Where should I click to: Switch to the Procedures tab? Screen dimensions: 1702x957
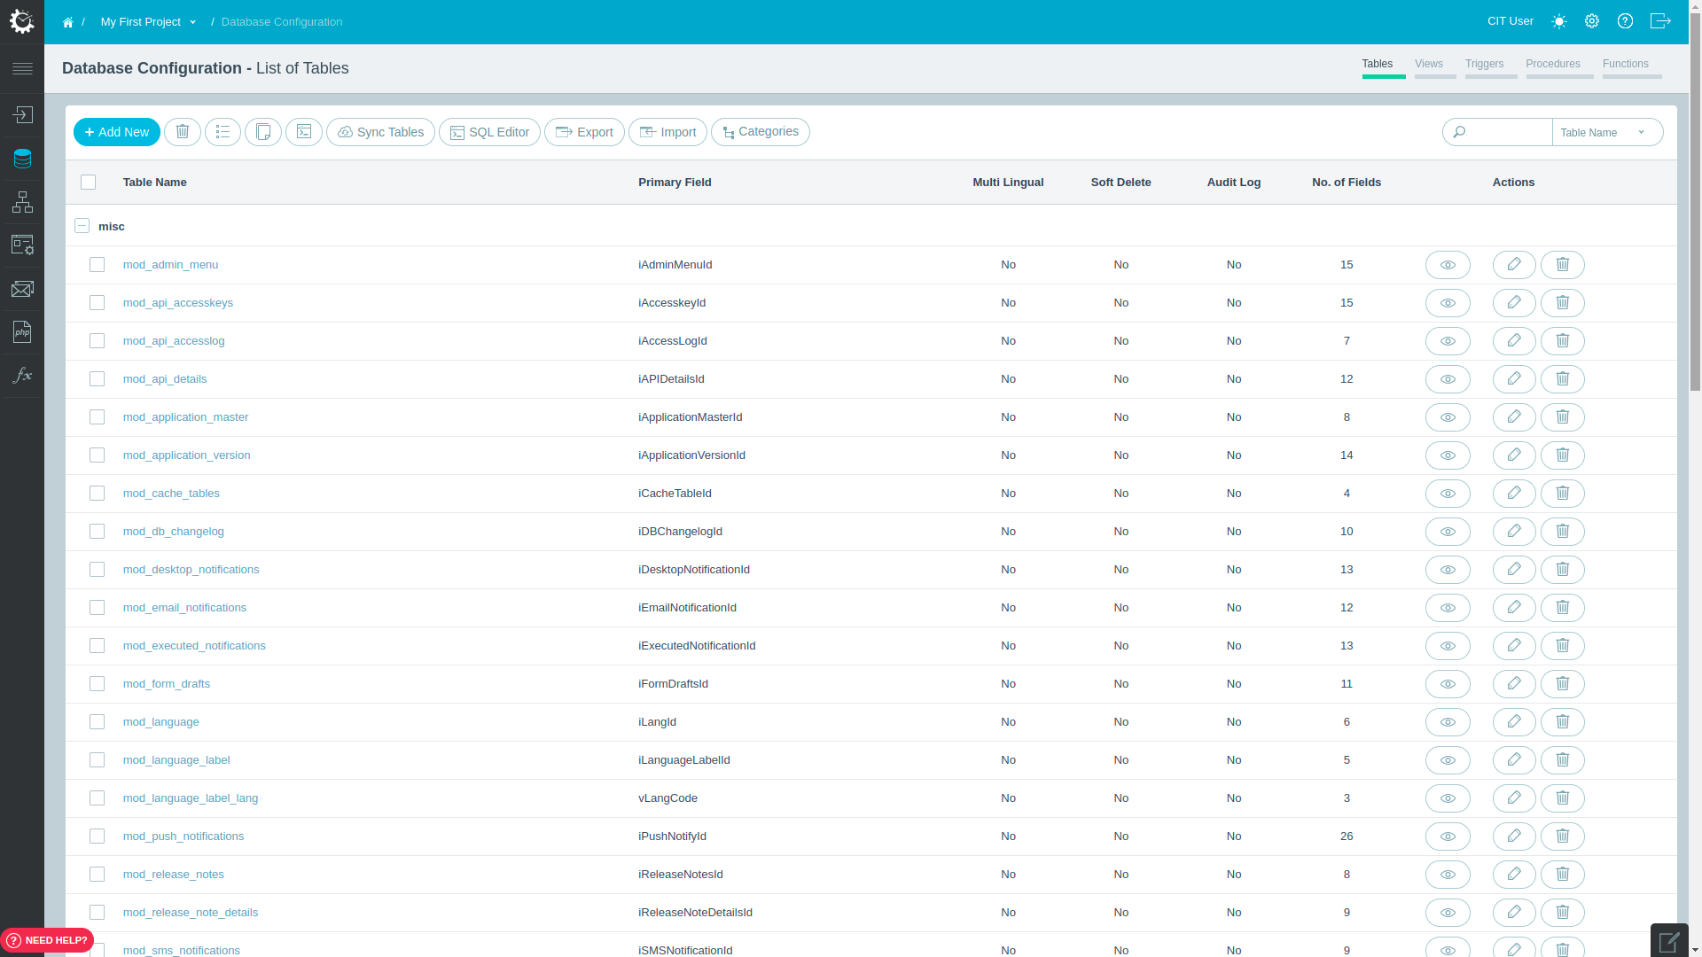(x=1559, y=67)
